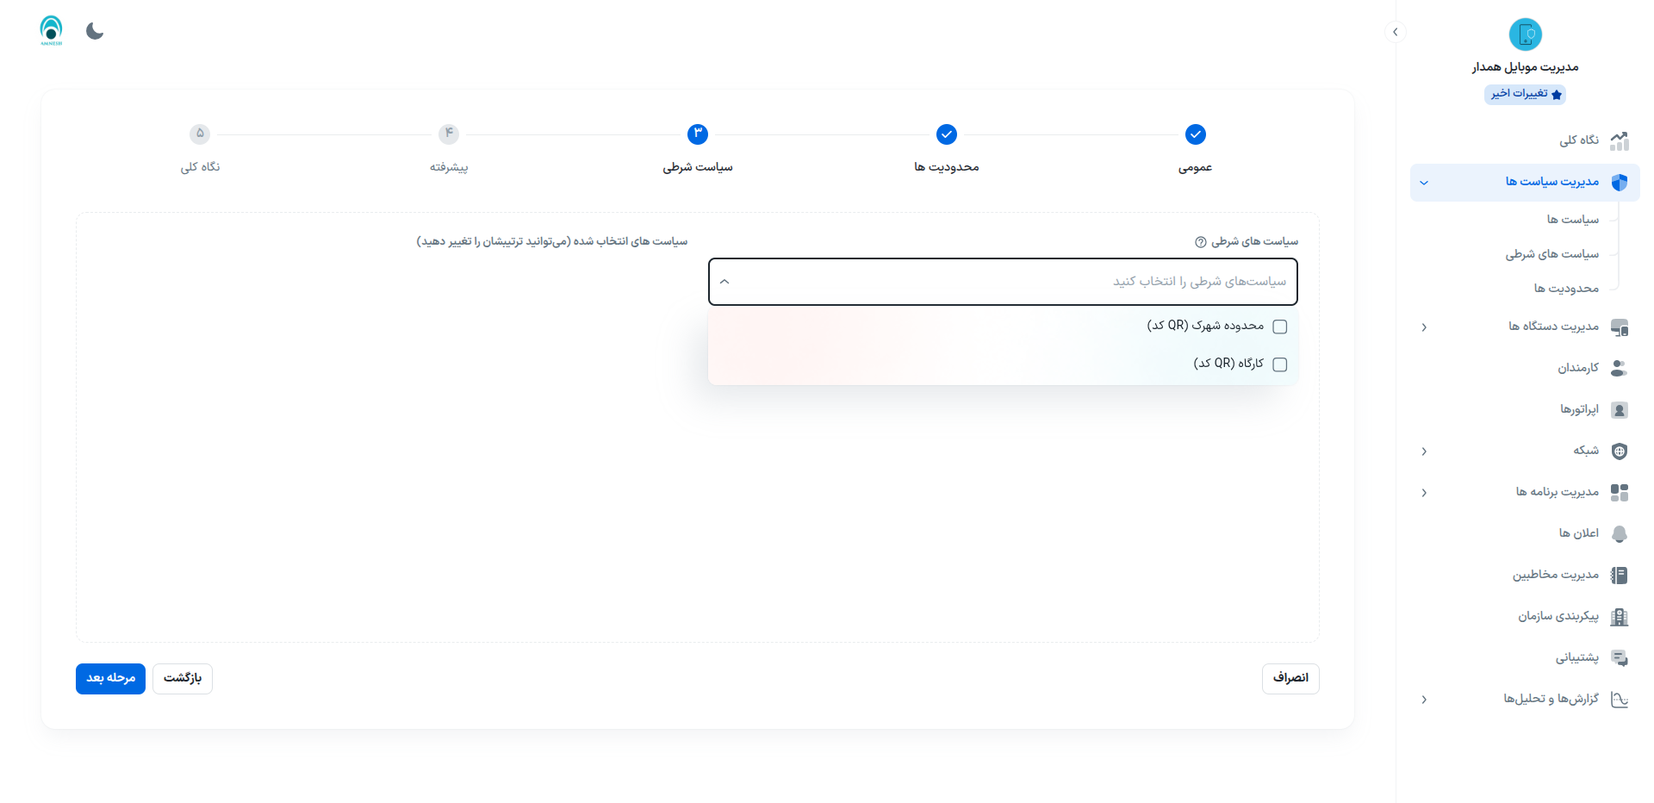Click the مرحله بعد button

pyautogui.click(x=110, y=679)
